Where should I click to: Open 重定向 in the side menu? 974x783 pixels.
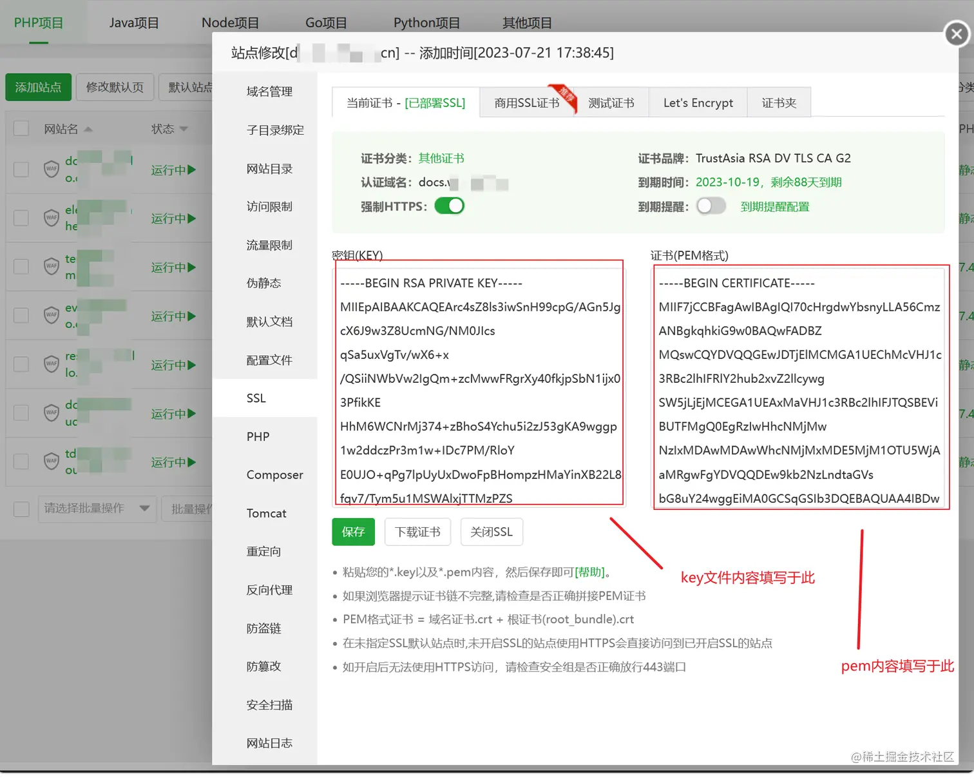click(x=263, y=552)
